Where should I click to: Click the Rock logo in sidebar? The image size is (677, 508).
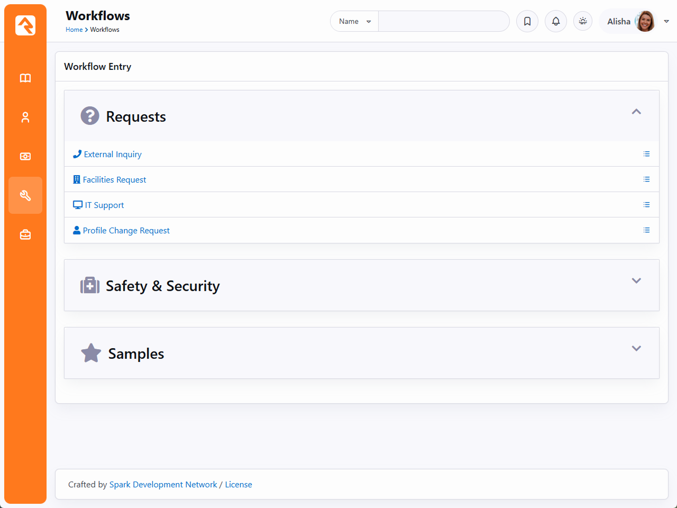click(25, 25)
